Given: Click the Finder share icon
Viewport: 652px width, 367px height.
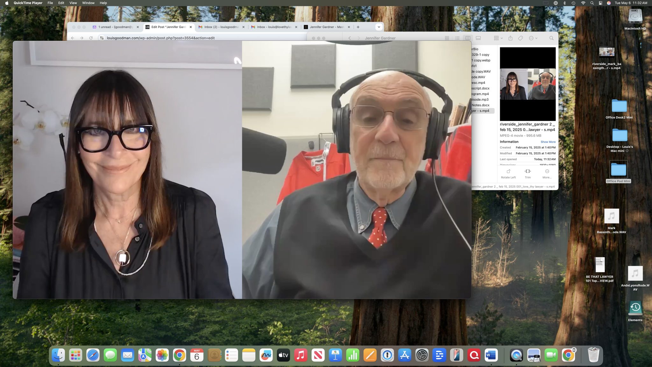Looking at the screenshot, I should (510, 38).
